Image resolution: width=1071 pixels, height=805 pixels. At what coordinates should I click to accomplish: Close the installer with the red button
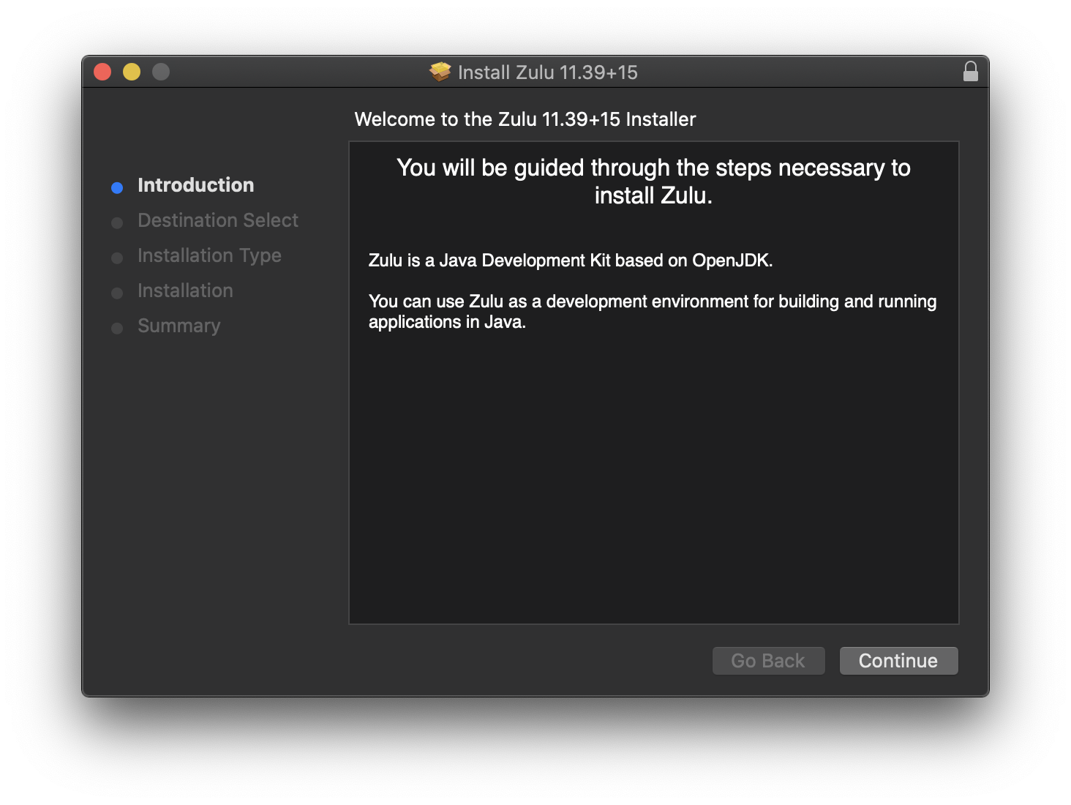point(102,72)
